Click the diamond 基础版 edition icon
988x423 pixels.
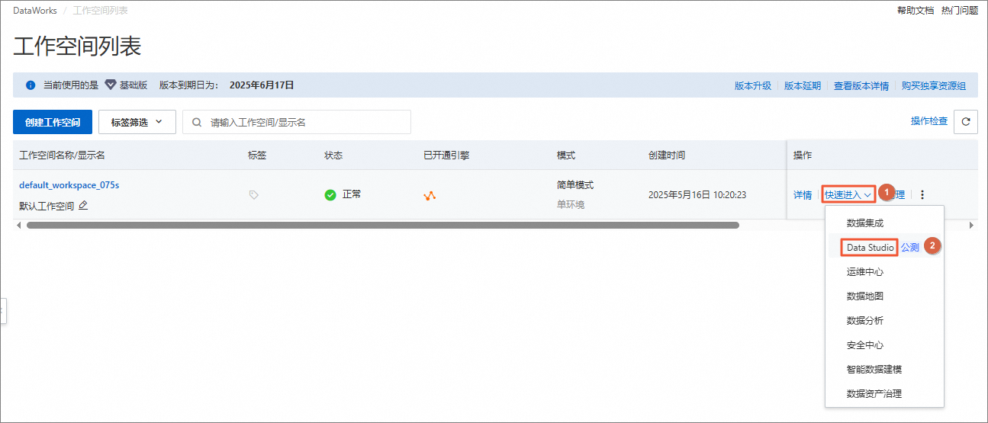111,85
